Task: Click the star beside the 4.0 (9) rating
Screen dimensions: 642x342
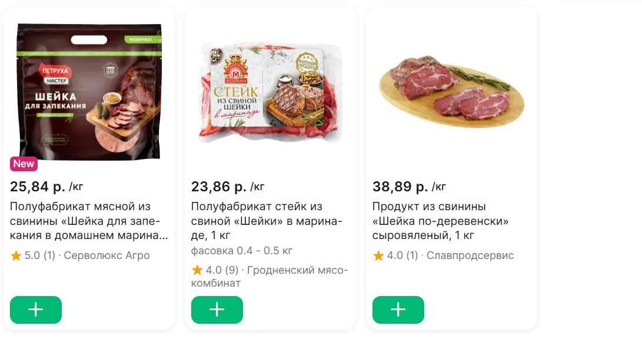Action: tap(197, 271)
